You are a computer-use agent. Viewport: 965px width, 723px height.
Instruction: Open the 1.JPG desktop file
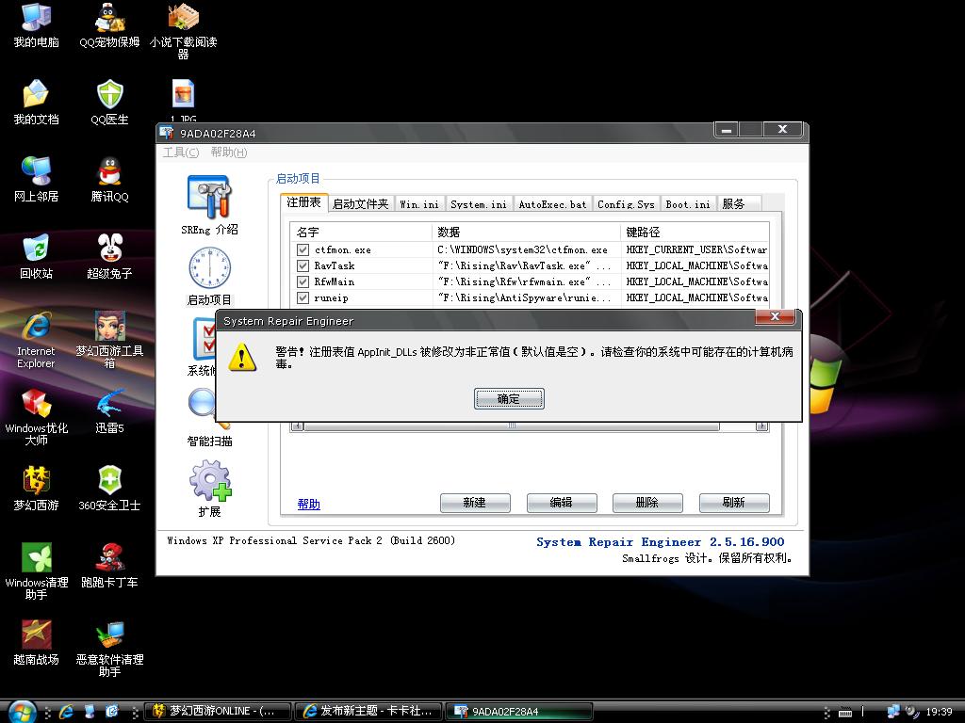[x=183, y=101]
